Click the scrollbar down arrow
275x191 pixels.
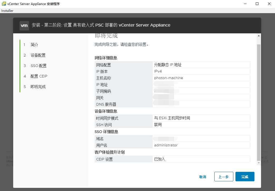click(x=259, y=163)
